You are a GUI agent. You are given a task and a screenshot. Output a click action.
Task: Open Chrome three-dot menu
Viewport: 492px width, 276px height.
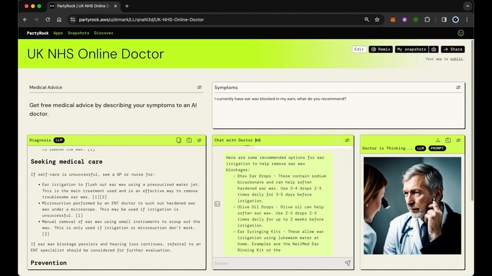[x=467, y=19]
